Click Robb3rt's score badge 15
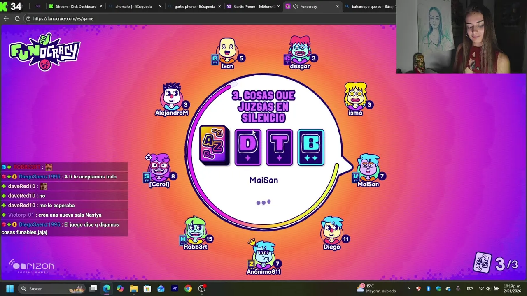The width and height of the screenshot is (527, 296). click(209, 239)
